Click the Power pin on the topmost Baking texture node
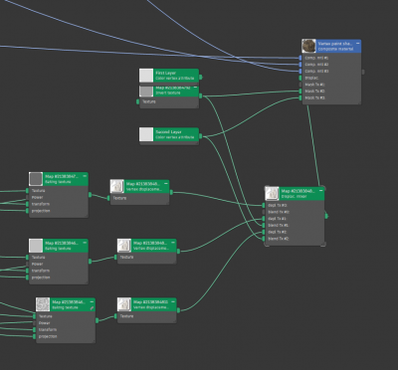This screenshot has height=370, width=398. pyautogui.click(x=28, y=197)
